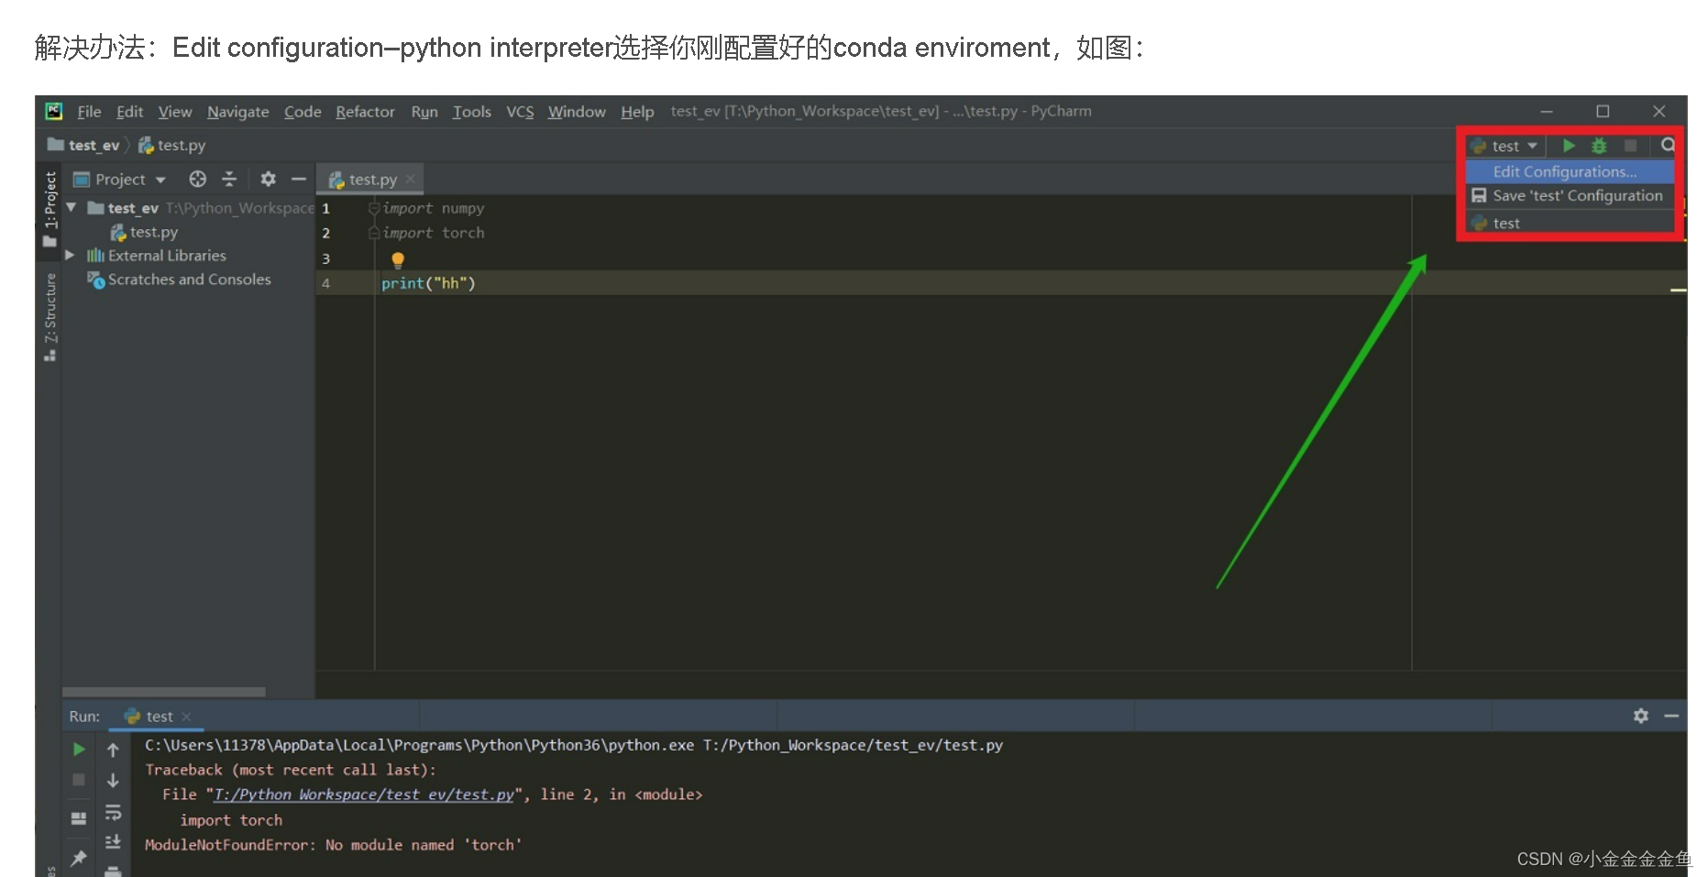This screenshot has height=877, width=1708.
Task: Open the Project view selector dropdown
Action: pyautogui.click(x=120, y=179)
